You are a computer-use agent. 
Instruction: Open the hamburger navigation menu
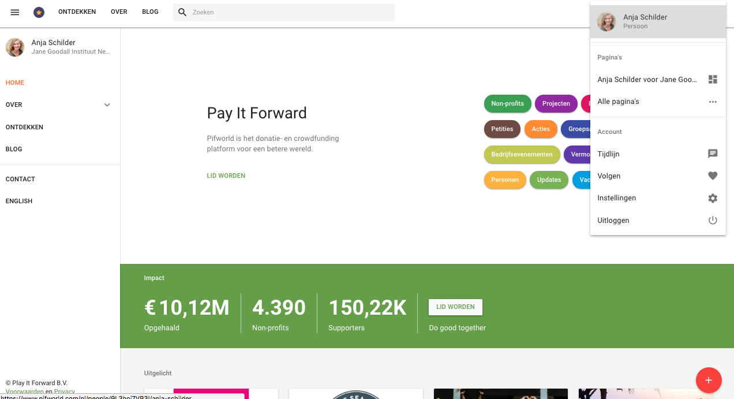click(15, 12)
